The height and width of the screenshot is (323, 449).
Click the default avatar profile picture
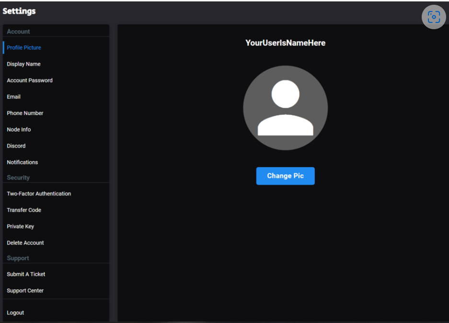pos(285,108)
